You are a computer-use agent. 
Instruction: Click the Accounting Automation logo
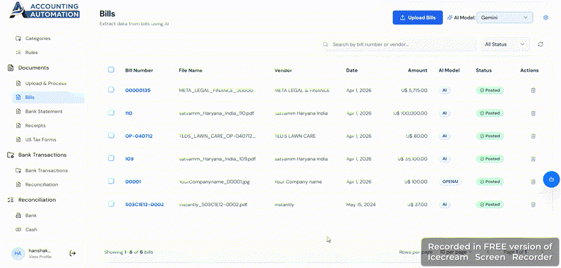44,10
